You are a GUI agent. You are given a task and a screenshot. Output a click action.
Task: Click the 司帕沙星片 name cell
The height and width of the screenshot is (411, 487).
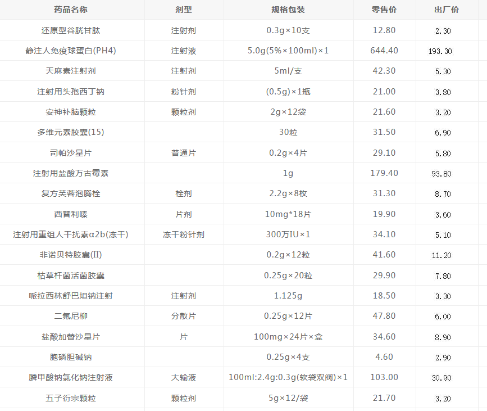point(71,153)
